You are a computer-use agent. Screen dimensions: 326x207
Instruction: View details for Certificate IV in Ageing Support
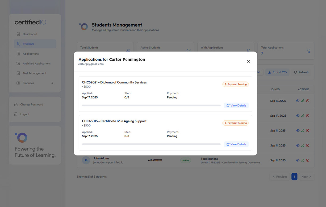tap(236, 144)
